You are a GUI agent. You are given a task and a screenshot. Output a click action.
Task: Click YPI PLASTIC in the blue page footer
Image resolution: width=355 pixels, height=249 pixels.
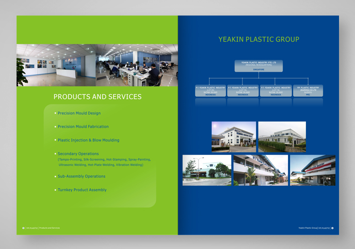click(x=324, y=228)
